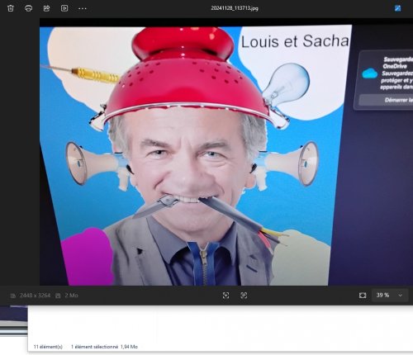Click the blue edit image icon

point(397,8)
